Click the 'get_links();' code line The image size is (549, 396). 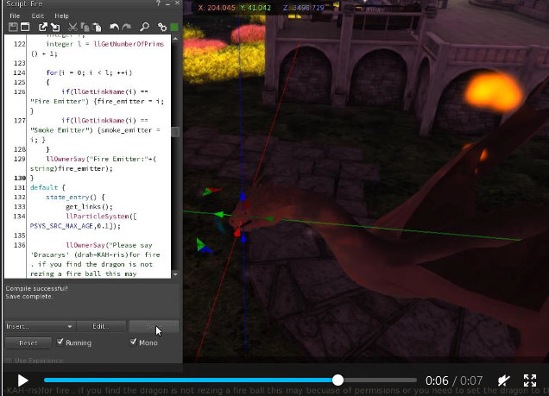click(89, 207)
